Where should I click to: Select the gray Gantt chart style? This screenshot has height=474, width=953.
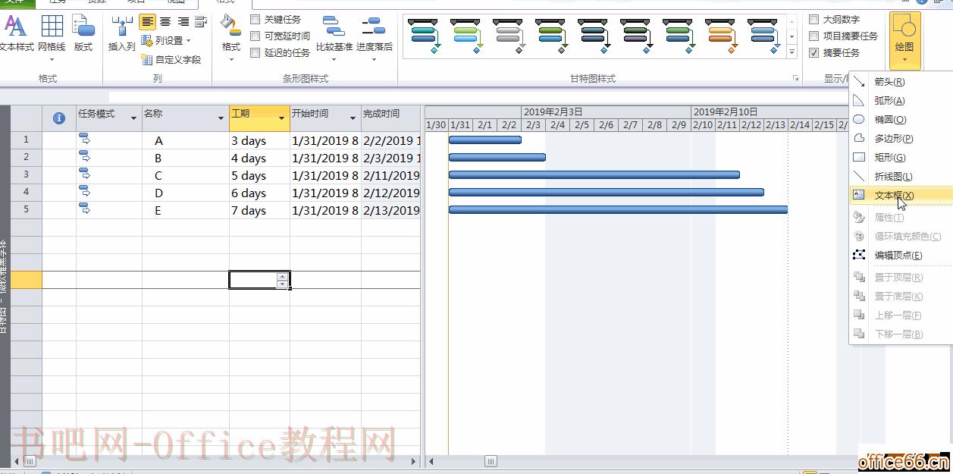coord(509,35)
